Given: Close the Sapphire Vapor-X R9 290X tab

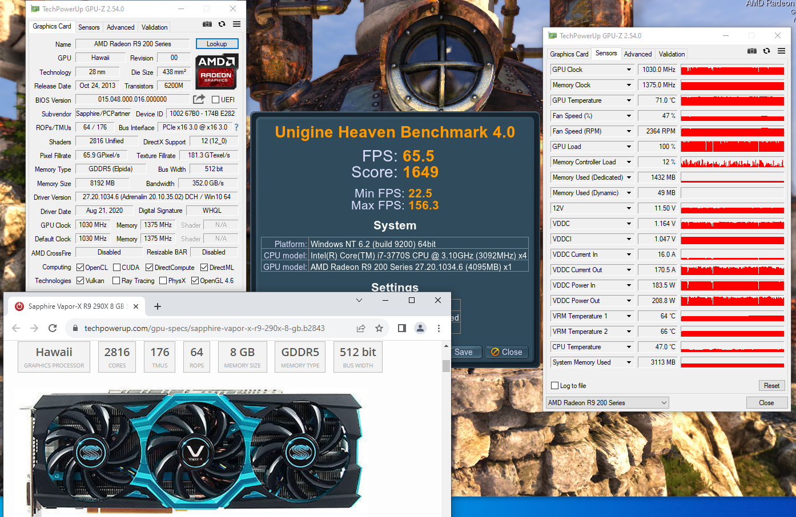Looking at the screenshot, I should point(136,306).
